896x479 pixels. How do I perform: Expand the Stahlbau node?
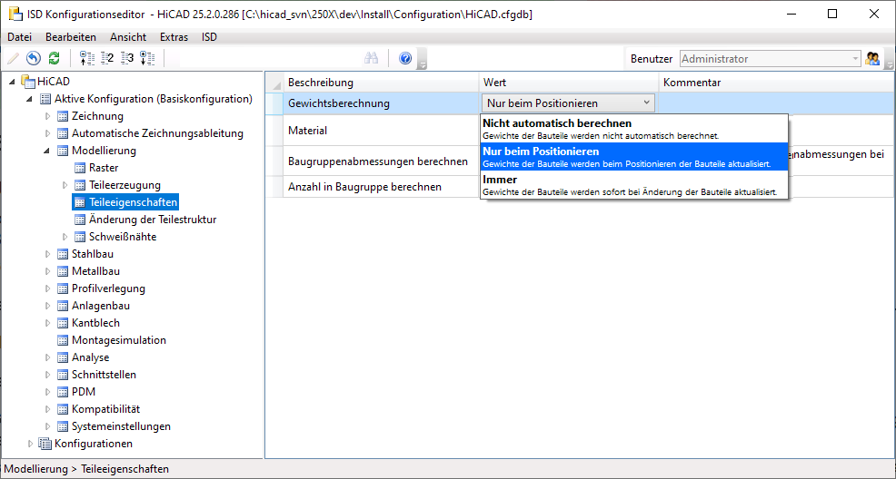pyautogui.click(x=48, y=254)
